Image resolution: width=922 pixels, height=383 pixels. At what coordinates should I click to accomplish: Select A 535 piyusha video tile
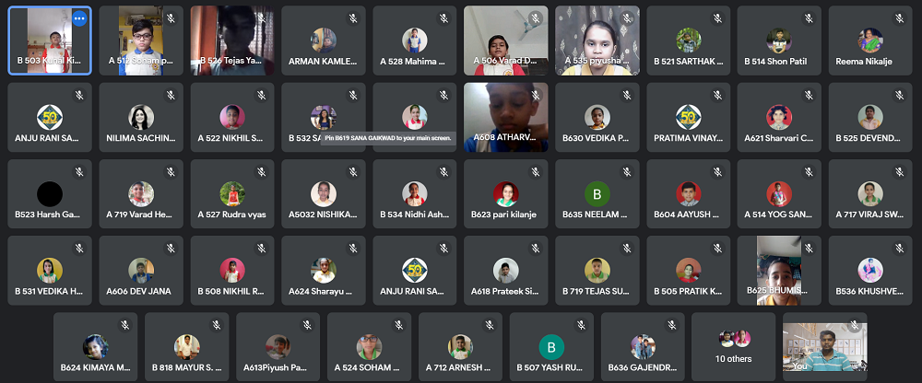(x=597, y=41)
